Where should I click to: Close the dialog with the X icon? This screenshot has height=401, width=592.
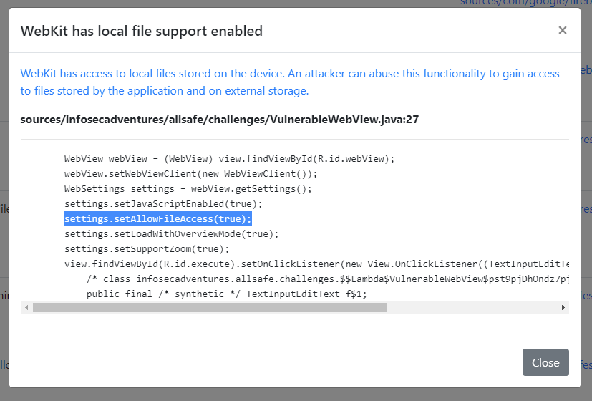[562, 30]
